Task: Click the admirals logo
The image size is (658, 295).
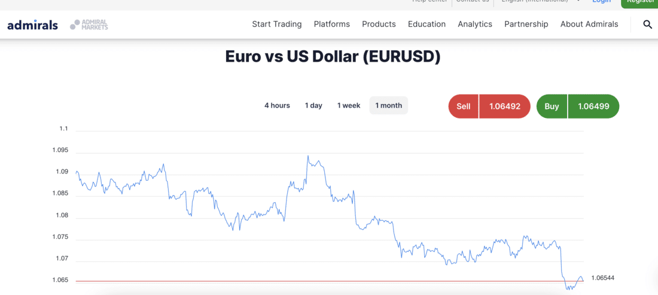Action: click(33, 25)
